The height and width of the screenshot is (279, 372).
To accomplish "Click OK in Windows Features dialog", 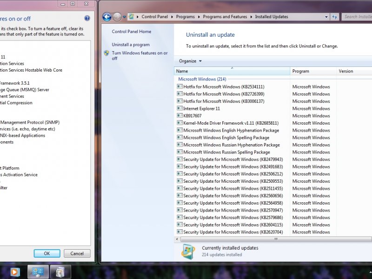I will tap(47, 253).
